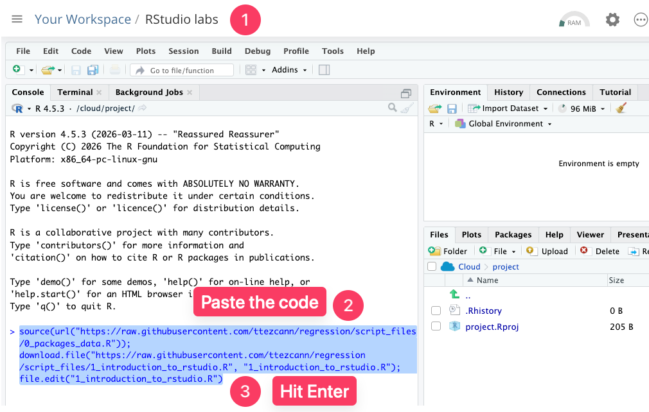Open the hamburger navigation menu

tap(17, 19)
